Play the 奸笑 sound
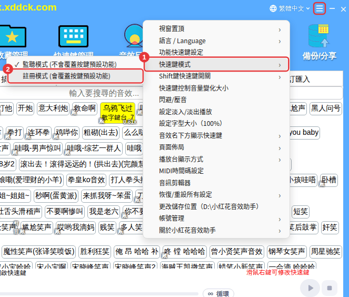 (x=330, y=227)
